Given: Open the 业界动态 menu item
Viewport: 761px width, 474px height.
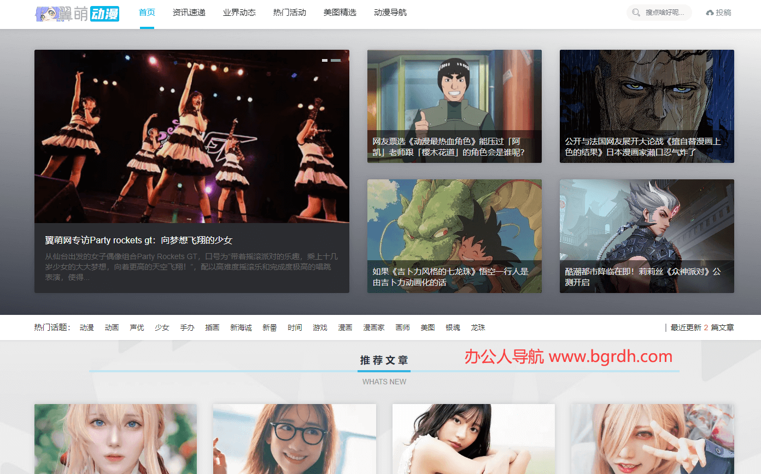Looking at the screenshot, I should click(x=239, y=11).
